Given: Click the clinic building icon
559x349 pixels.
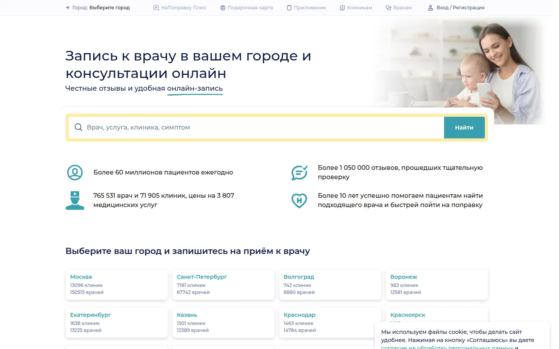Looking at the screenshot, I should (x=342, y=8).
